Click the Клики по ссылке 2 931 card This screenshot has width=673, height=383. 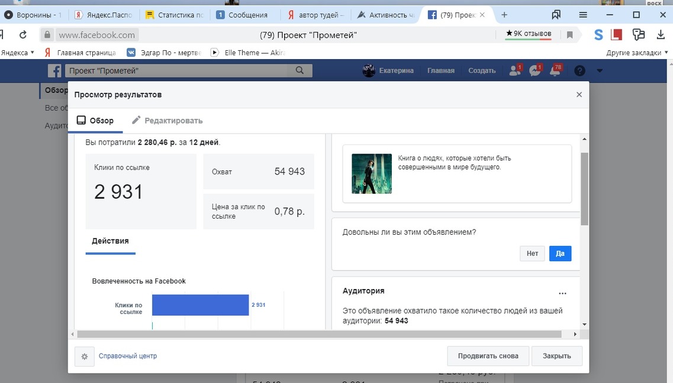pos(141,191)
